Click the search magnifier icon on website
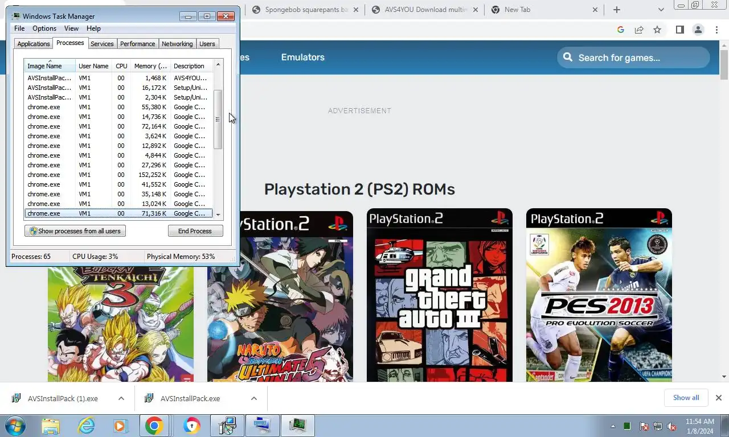Viewport: 729px width, 437px height. click(568, 57)
